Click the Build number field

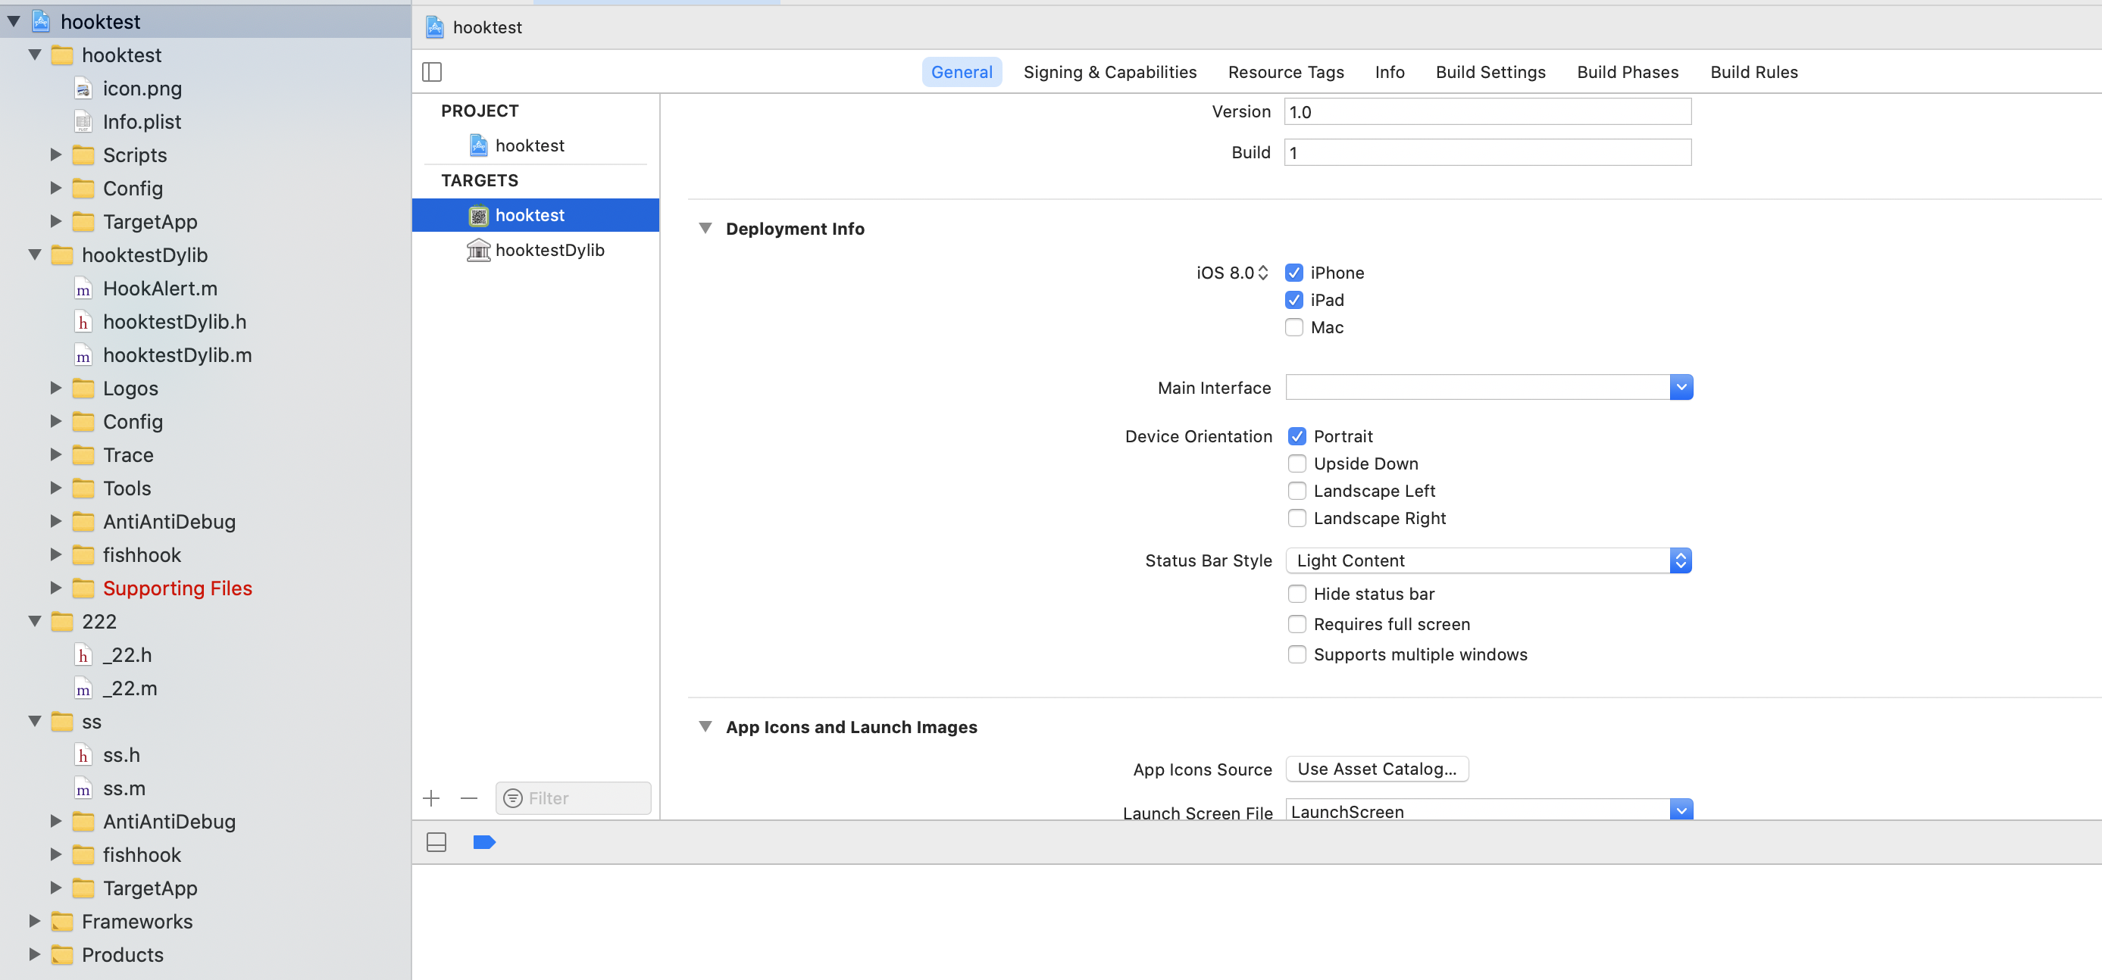pos(1487,152)
